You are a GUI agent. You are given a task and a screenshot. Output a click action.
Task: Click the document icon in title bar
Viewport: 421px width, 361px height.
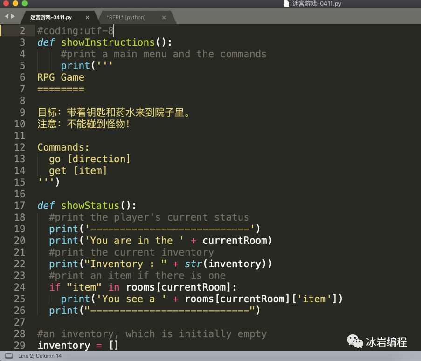pyautogui.click(x=286, y=3)
